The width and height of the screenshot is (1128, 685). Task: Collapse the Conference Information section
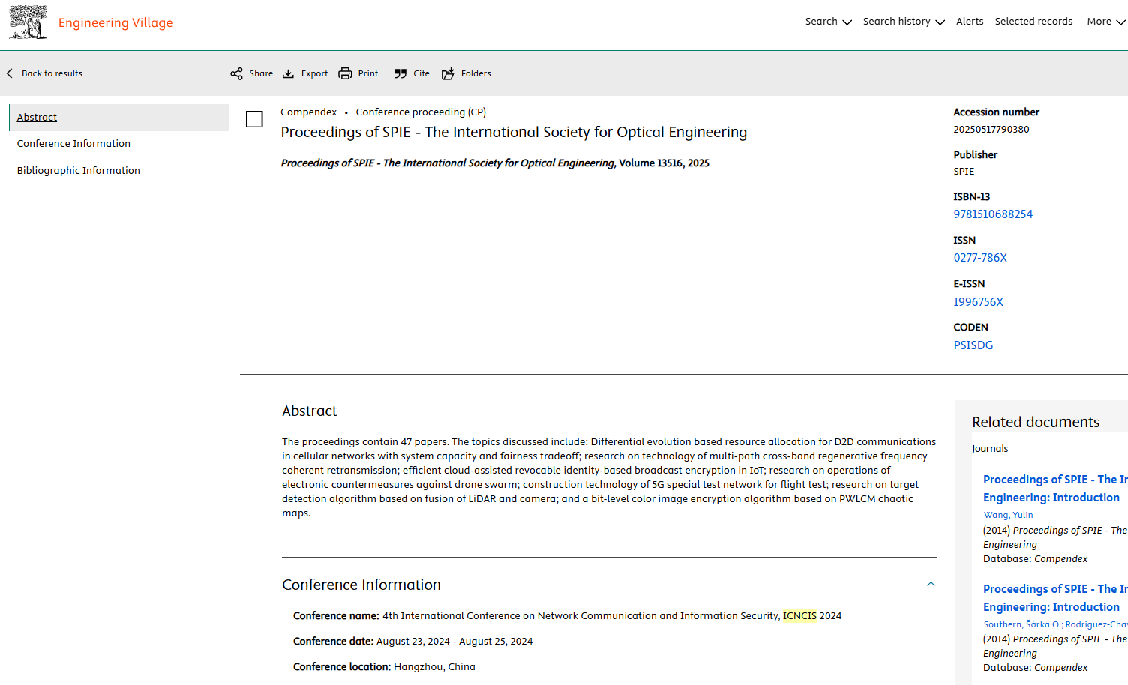pyautogui.click(x=931, y=585)
